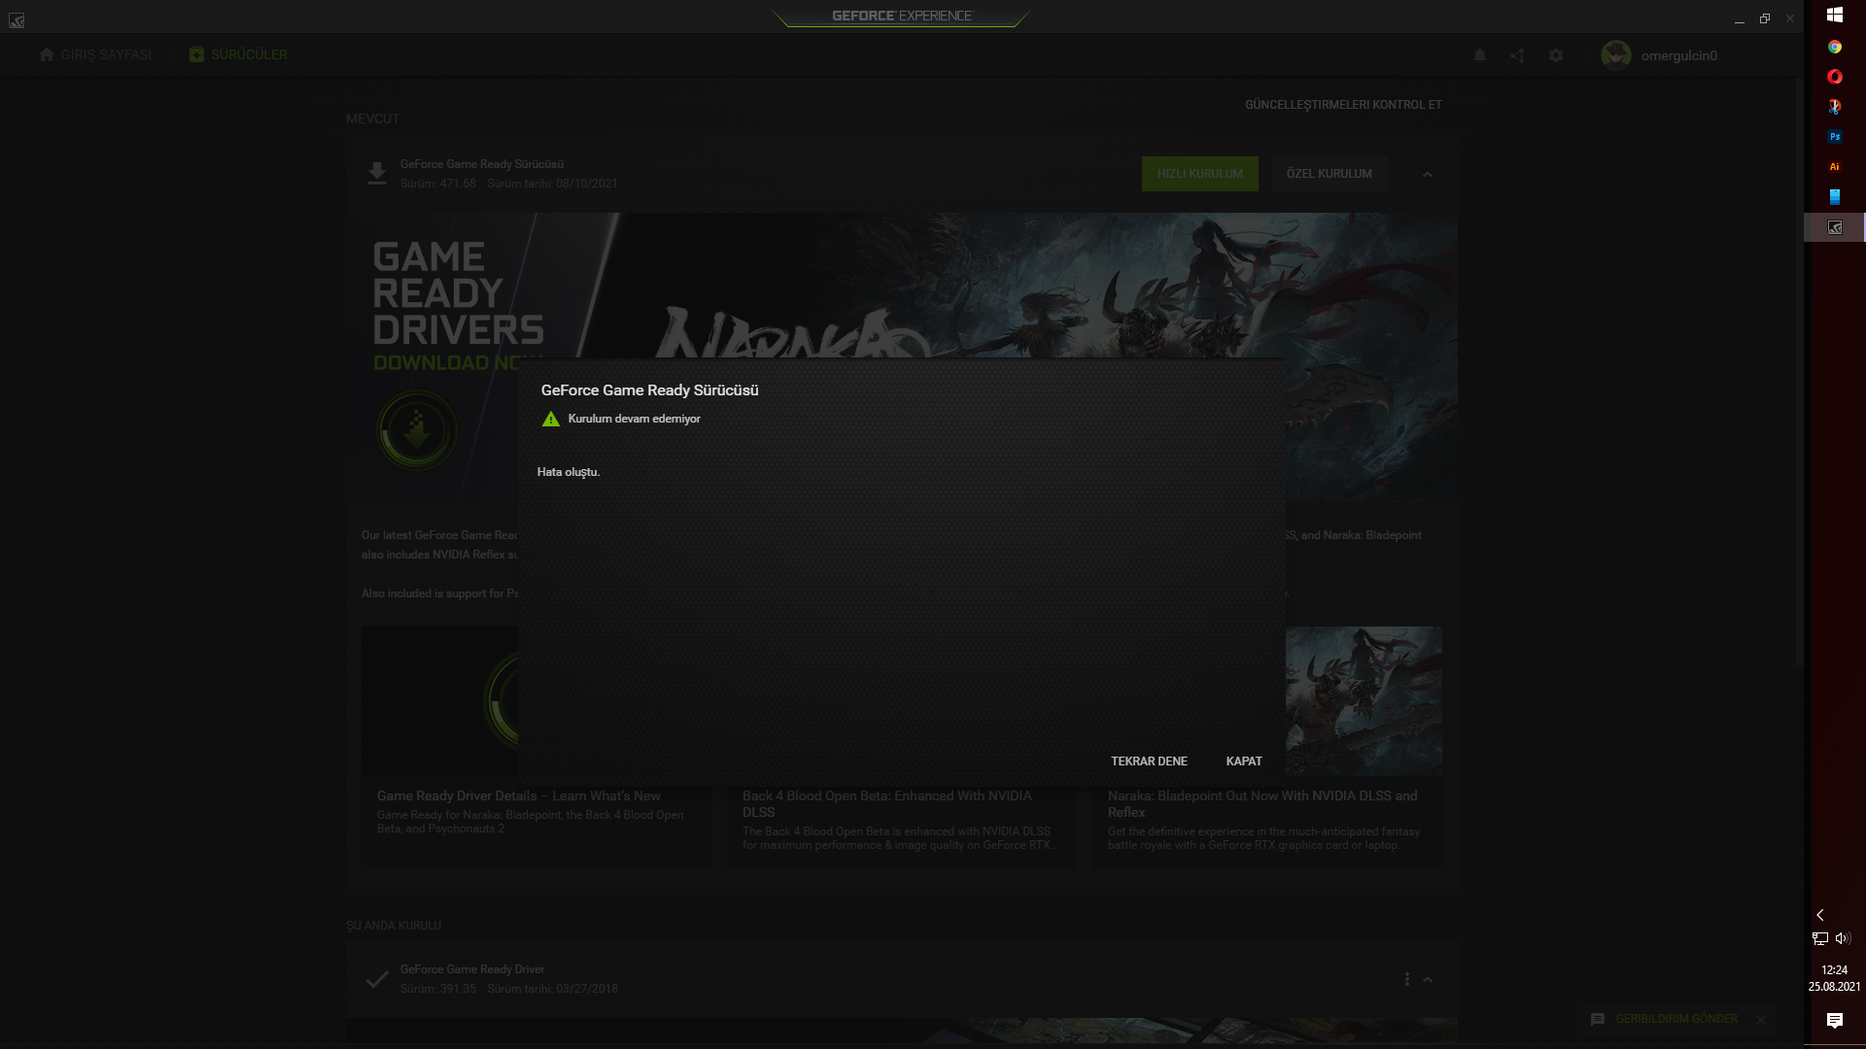Click Kapat to close the dialog
The height and width of the screenshot is (1049, 1866).
1243,761
